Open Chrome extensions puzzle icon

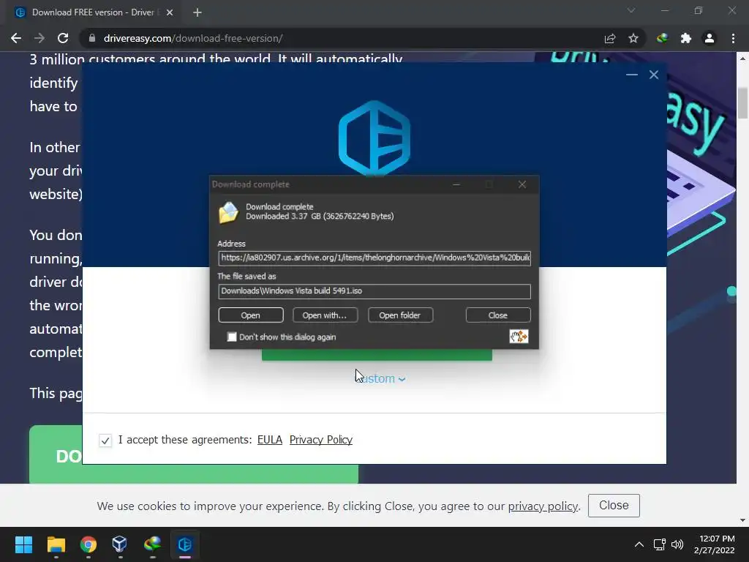pos(686,38)
